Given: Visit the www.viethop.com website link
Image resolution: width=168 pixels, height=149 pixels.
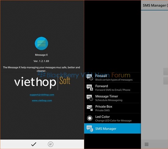Looking at the screenshot, I should click(x=42, y=101).
